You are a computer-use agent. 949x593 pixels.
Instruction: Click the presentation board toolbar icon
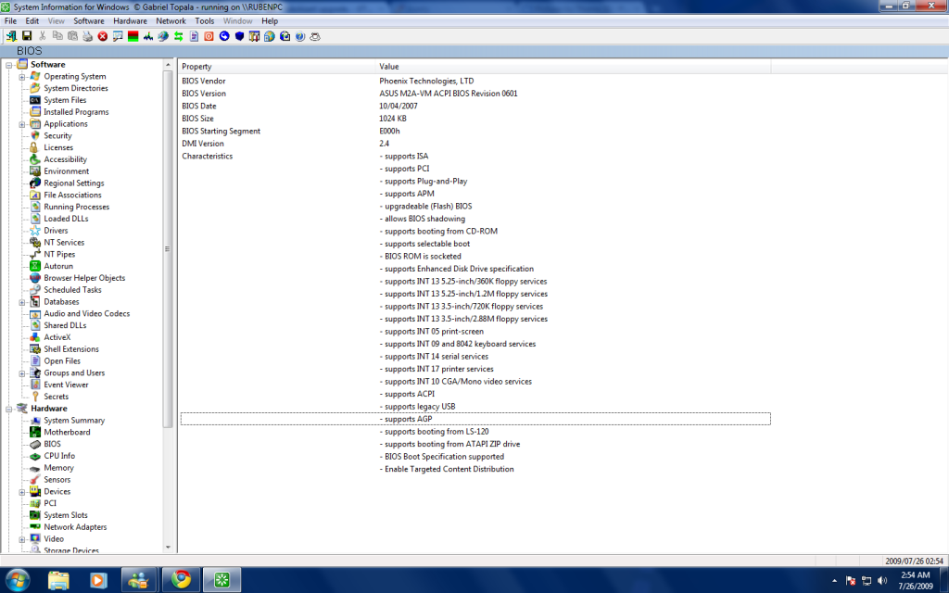(118, 36)
